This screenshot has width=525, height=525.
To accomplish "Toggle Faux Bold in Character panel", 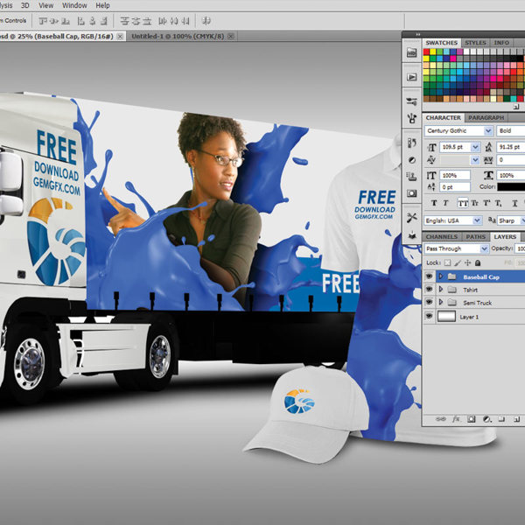I will pyautogui.click(x=434, y=203).
